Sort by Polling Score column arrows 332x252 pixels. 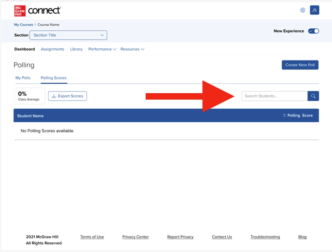[284, 115]
